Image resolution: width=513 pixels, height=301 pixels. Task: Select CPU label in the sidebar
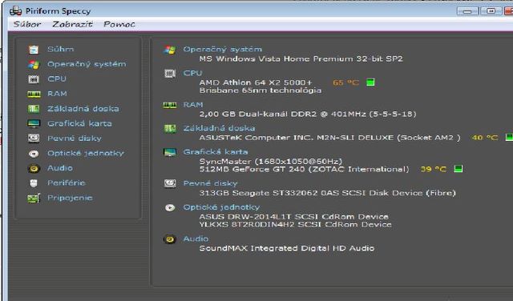point(57,78)
